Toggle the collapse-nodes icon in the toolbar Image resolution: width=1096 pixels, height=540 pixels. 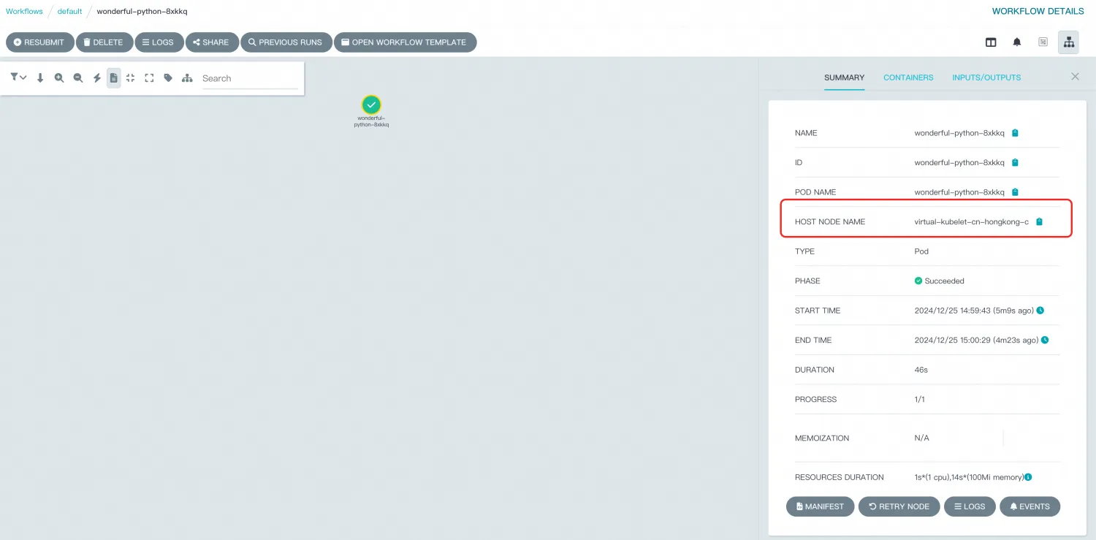[x=130, y=77]
